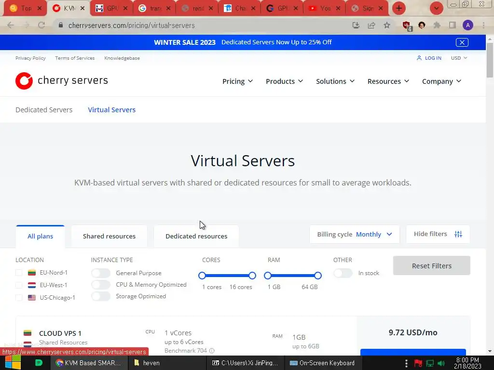Open the Knowledgebase link
This screenshot has width=494, height=370.
pyautogui.click(x=122, y=58)
